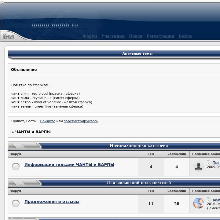This screenshot has height=220, width=220.
Task: Click default user avatar in Информация гильдии row
Action: 198,167
